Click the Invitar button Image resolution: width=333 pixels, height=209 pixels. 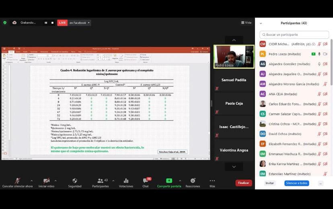tap(269, 183)
